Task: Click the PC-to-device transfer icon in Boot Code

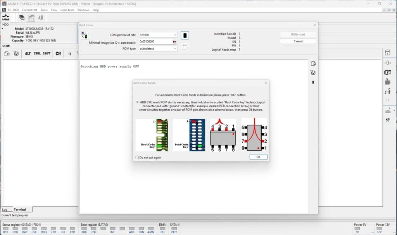Action: coord(84,35)
